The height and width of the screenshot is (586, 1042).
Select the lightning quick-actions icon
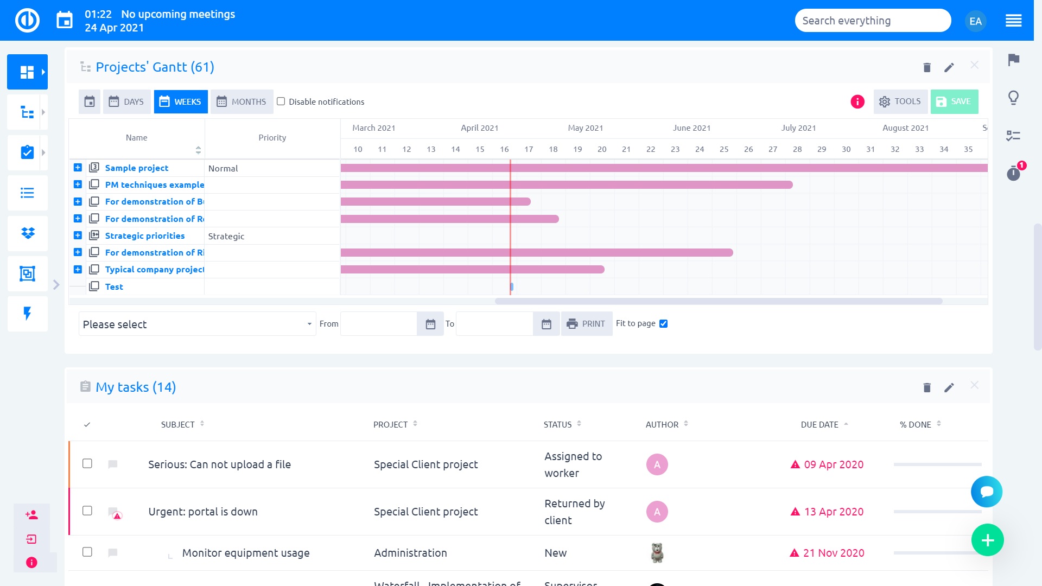(x=27, y=314)
